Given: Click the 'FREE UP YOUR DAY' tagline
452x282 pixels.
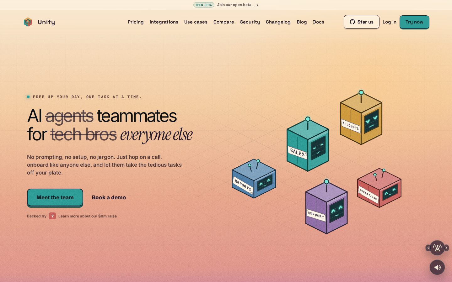Looking at the screenshot, I should click(87, 97).
